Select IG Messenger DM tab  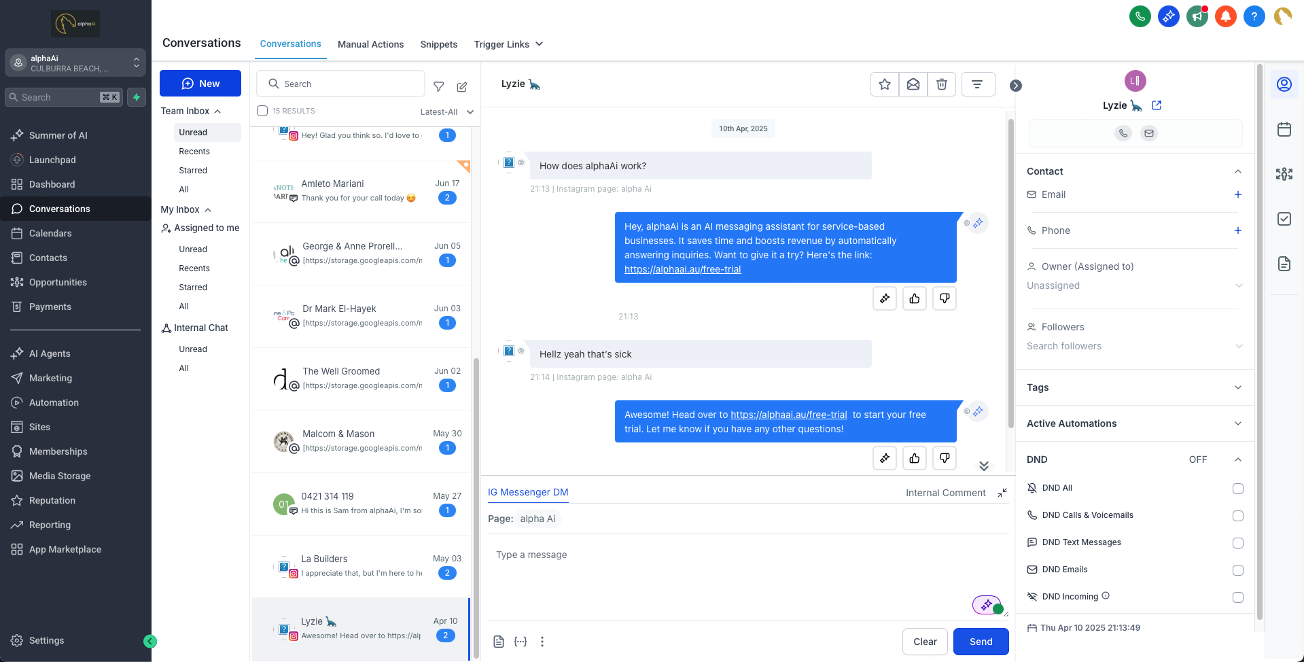tap(528, 492)
